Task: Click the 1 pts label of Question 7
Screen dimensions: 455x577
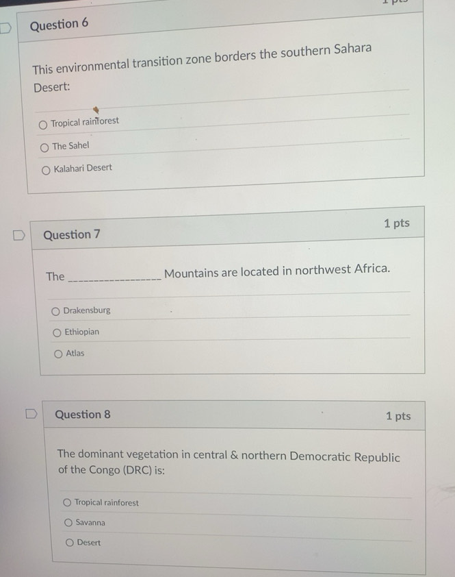Action: (x=396, y=223)
